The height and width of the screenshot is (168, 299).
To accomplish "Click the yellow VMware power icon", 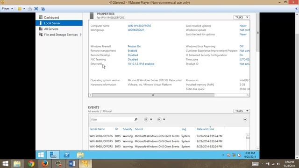I will pyautogui.click(x=20, y=9).
